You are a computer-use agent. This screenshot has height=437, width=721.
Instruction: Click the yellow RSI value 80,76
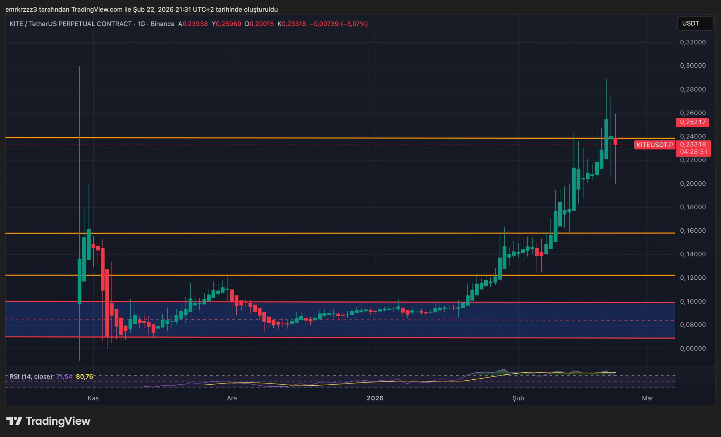point(85,376)
